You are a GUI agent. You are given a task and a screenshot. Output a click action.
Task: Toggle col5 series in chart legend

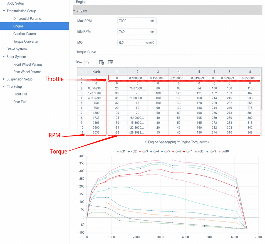(x=165, y=151)
